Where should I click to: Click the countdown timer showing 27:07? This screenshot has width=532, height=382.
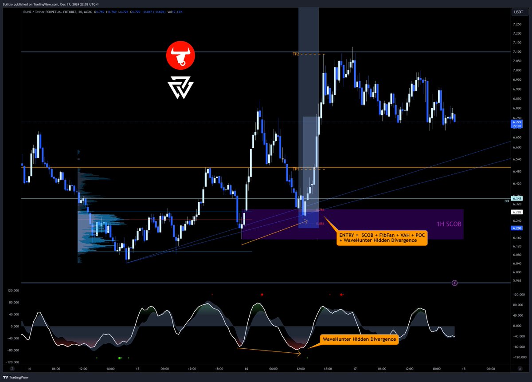pyautogui.click(x=518, y=126)
